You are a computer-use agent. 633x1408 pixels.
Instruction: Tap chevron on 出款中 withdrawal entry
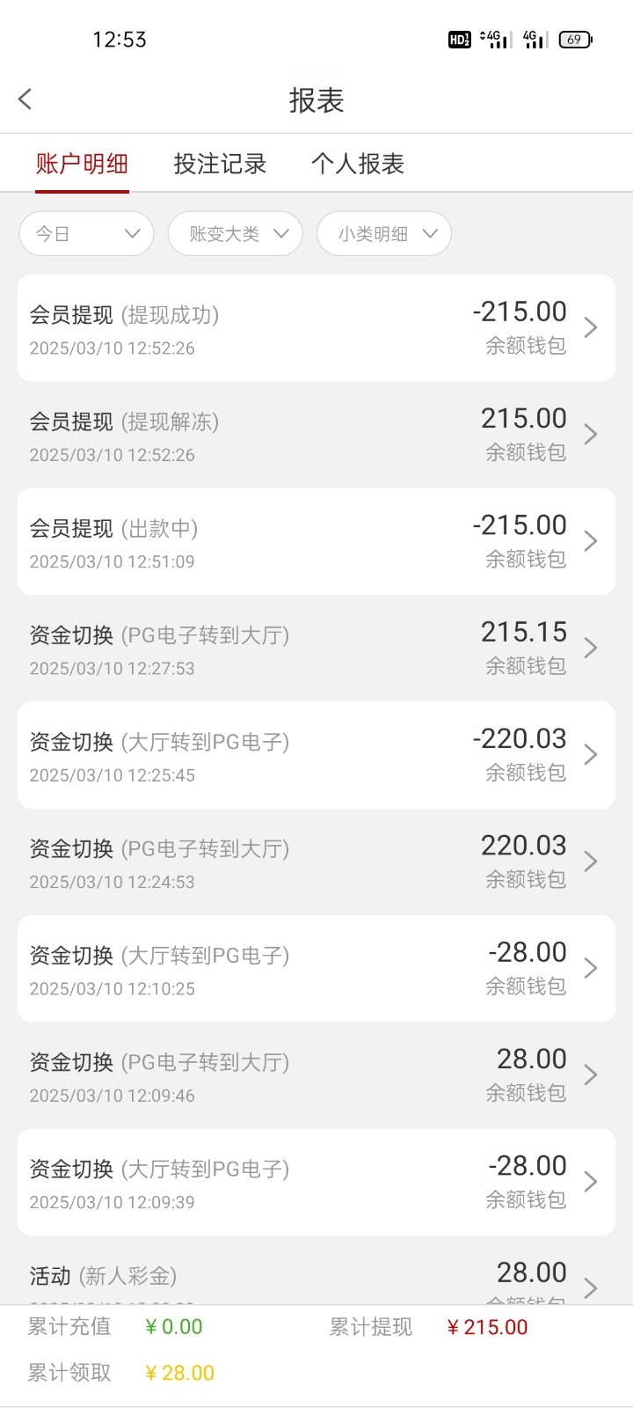pos(591,541)
